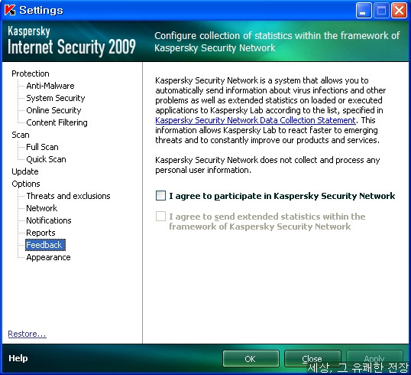Close the Settings window with red X
The width and height of the screenshot is (411, 375).
pyautogui.click(x=399, y=11)
